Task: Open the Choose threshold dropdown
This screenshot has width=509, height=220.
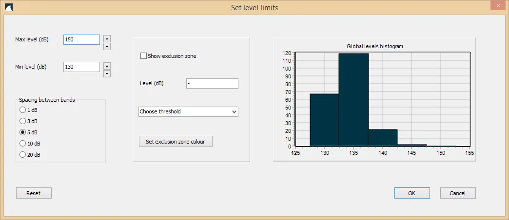Action: 188,111
